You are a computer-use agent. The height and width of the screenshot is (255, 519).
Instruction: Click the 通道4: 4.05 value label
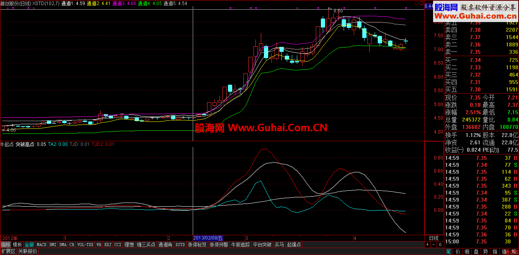[150, 3]
